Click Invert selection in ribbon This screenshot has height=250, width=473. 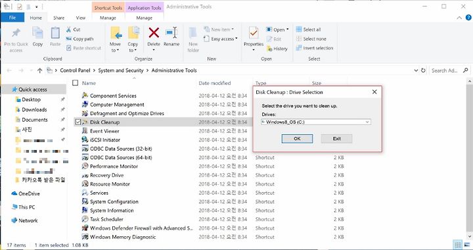pyautogui.click(x=314, y=48)
